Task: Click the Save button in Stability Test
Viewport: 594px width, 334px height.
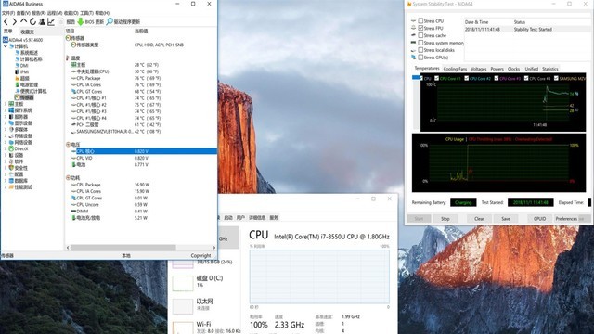Action: [x=506, y=219]
